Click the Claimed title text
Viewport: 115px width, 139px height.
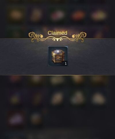[57, 33]
